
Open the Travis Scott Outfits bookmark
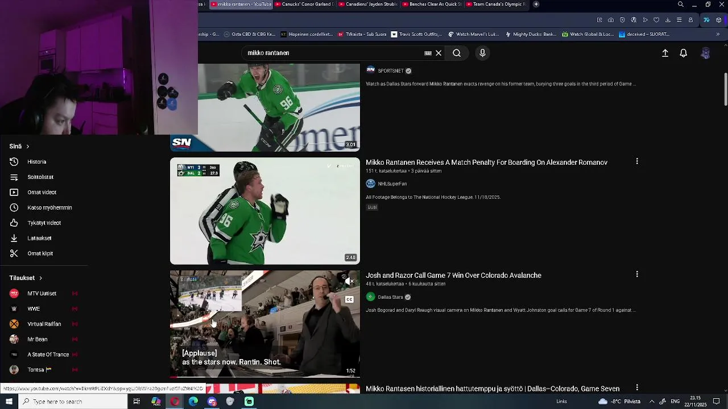click(x=416, y=34)
